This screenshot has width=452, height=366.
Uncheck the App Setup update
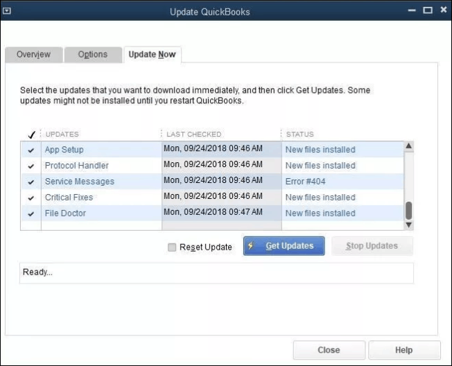click(31, 150)
